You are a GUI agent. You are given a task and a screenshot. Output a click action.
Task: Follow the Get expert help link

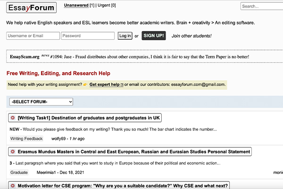[x=104, y=85]
